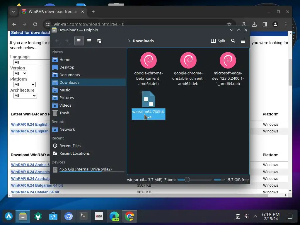Select the winrar-x64-700b4.exe file icon

tap(149, 99)
